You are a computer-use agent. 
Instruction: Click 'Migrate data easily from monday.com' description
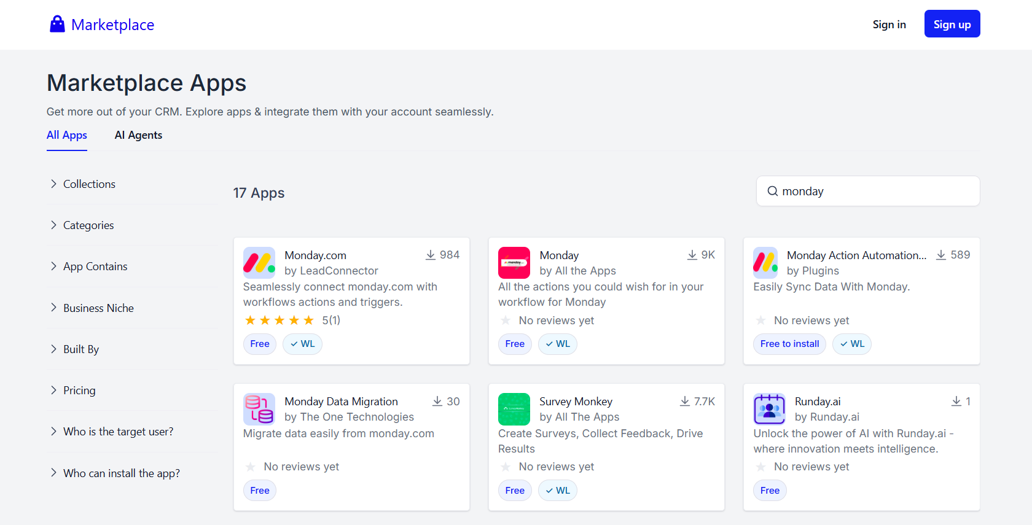[x=338, y=434]
